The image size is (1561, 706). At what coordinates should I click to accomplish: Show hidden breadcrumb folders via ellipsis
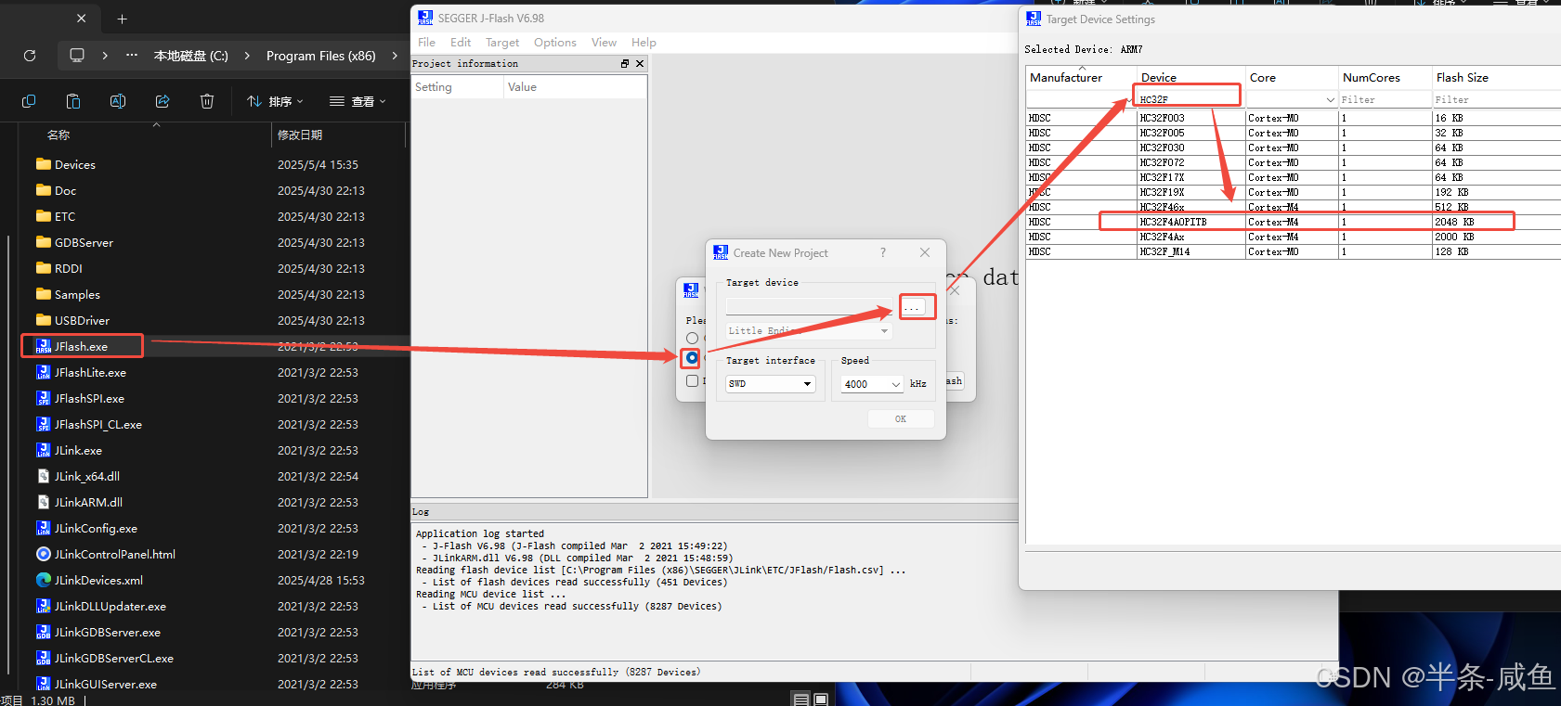point(132,56)
